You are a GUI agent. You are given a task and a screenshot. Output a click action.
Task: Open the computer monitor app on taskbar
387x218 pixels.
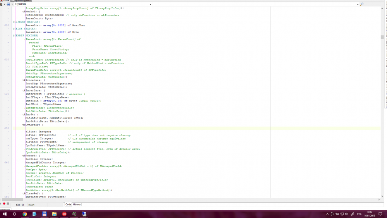84,214
